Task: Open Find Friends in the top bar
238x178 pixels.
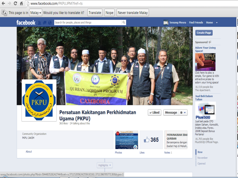Action: 196,23
